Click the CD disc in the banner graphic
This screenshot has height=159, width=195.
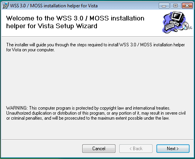click(186, 26)
